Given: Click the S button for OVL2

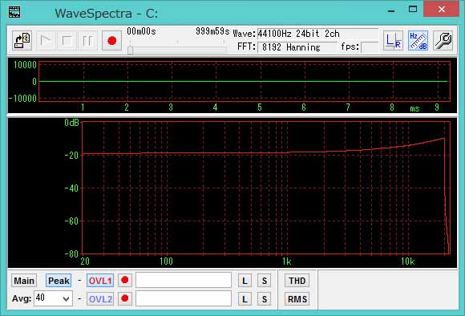Looking at the screenshot, I should [x=265, y=299].
